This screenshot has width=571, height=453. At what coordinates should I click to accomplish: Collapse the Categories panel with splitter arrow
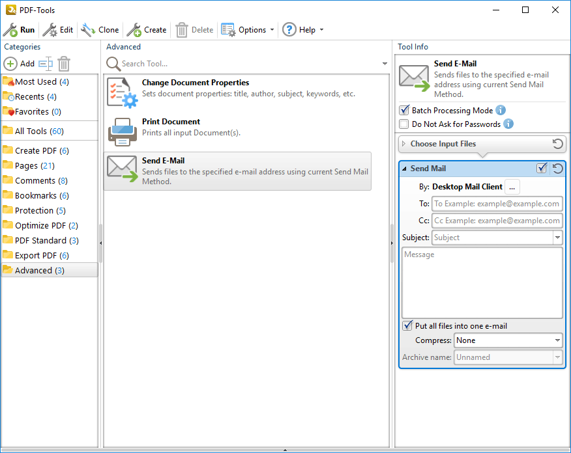(100, 243)
